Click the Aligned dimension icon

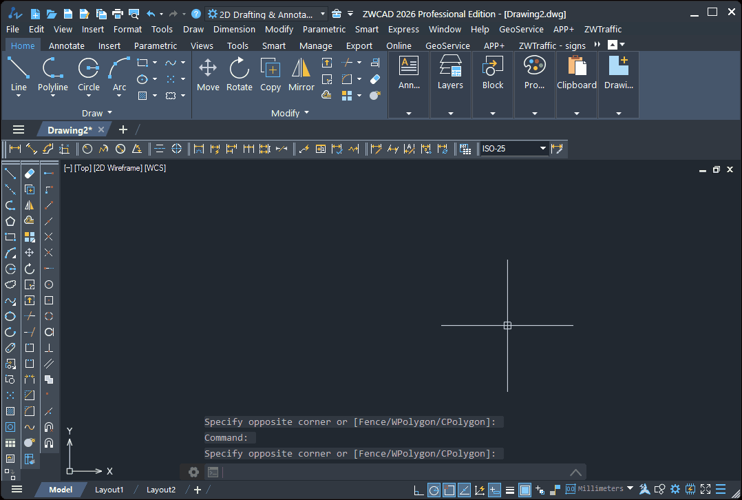tap(31, 149)
